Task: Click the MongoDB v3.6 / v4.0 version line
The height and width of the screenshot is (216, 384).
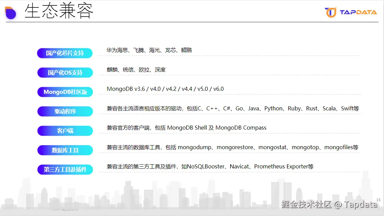Action: pos(165,89)
